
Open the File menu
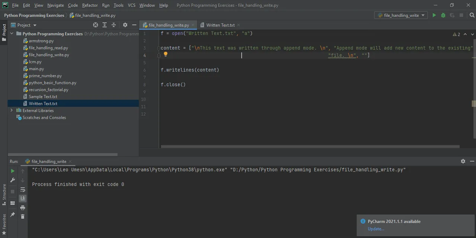[15, 5]
